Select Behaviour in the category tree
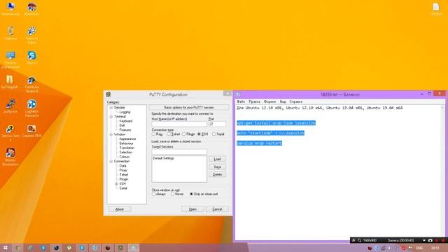The width and height of the screenshot is (448, 252). click(126, 143)
